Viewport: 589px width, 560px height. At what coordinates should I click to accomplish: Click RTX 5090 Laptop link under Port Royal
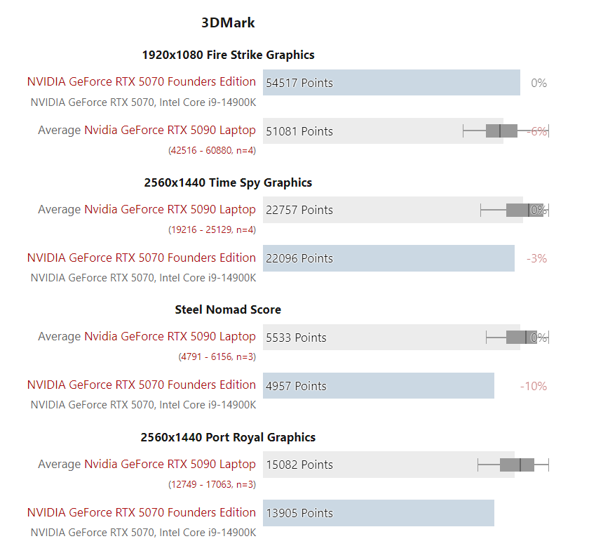click(170, 464)
